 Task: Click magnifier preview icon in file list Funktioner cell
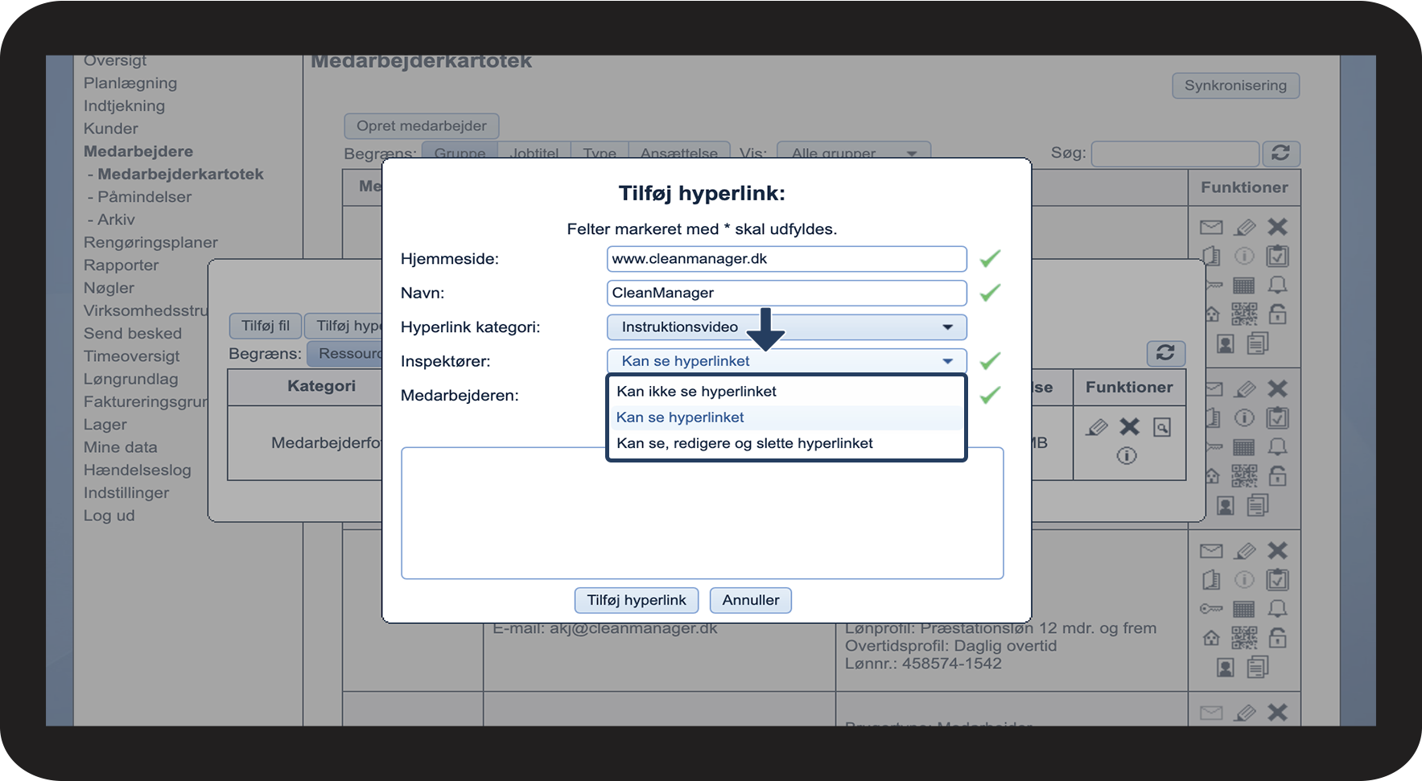point(1162,427)
